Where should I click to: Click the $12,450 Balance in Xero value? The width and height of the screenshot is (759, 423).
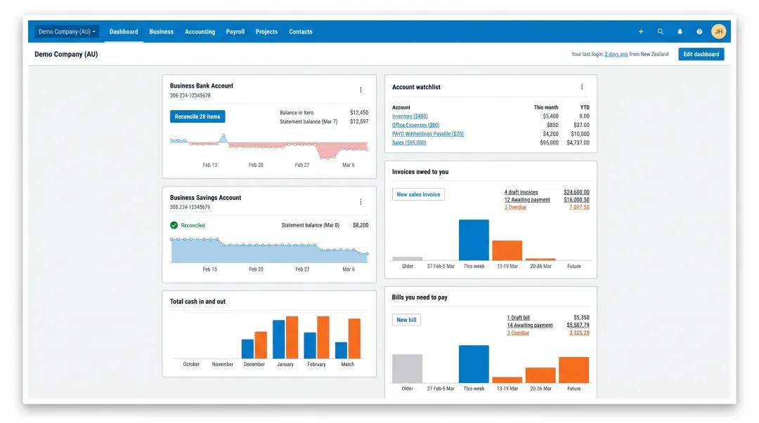coord(359,113)
